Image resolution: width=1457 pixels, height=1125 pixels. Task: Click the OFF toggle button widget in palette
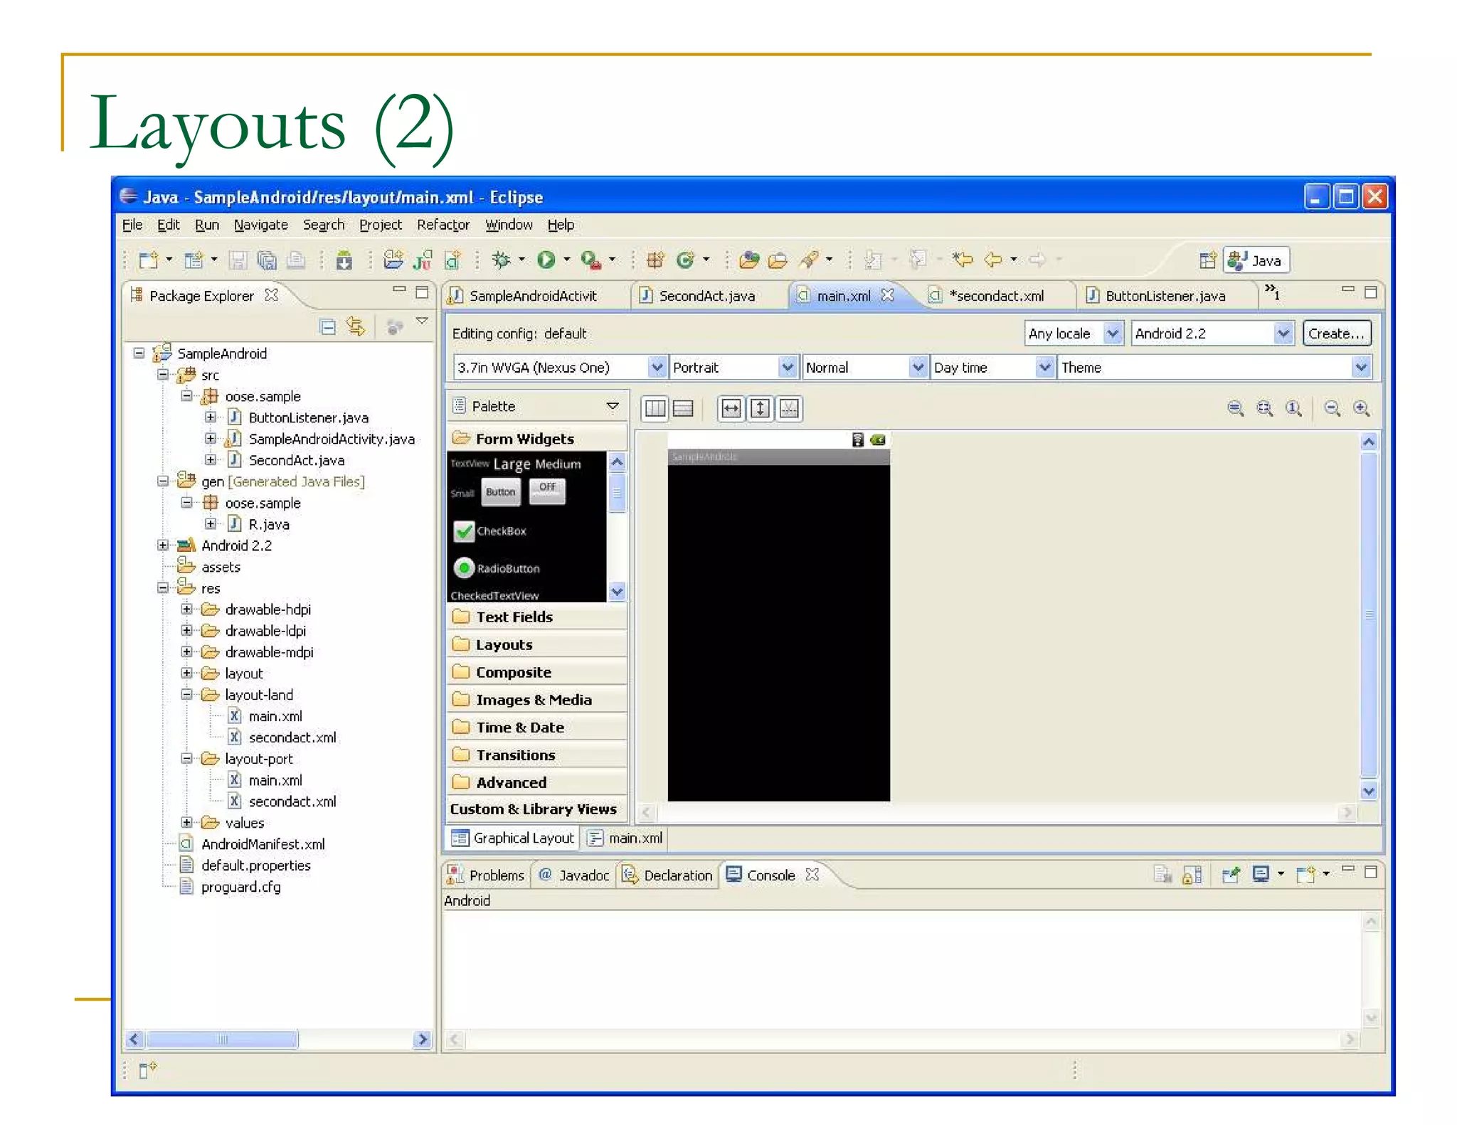tap(547, 491)
